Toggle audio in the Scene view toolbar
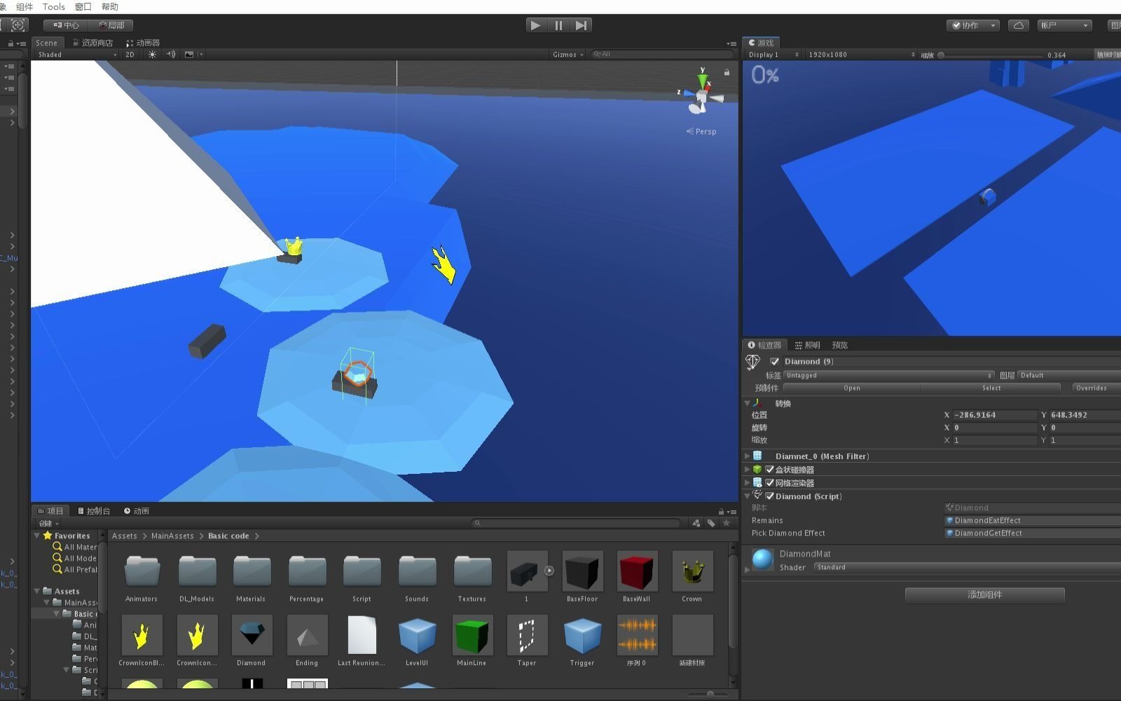Screen dimensions: 1121x701 point(170,54)
